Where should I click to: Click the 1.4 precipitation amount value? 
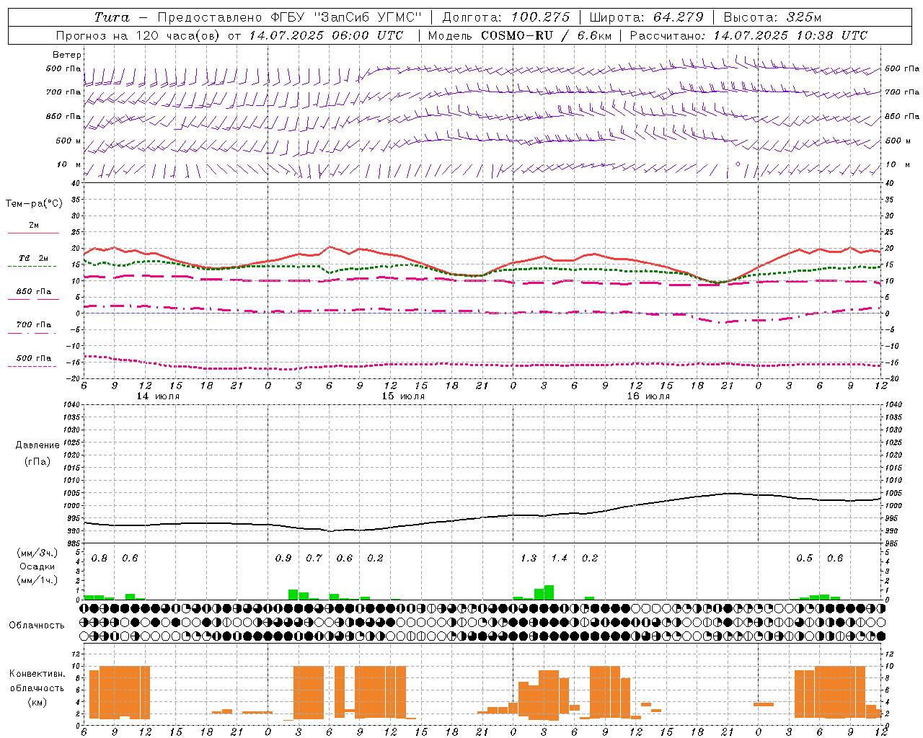[560, 559]
